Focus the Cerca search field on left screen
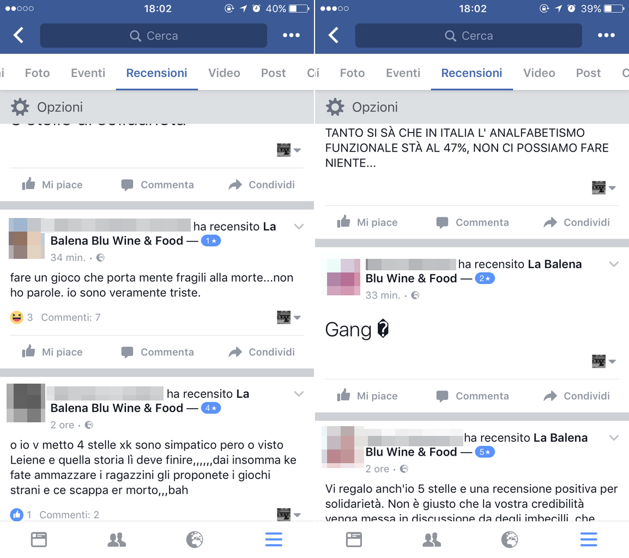 [x=154, y=36]
